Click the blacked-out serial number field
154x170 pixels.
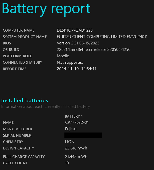point(83,135)
